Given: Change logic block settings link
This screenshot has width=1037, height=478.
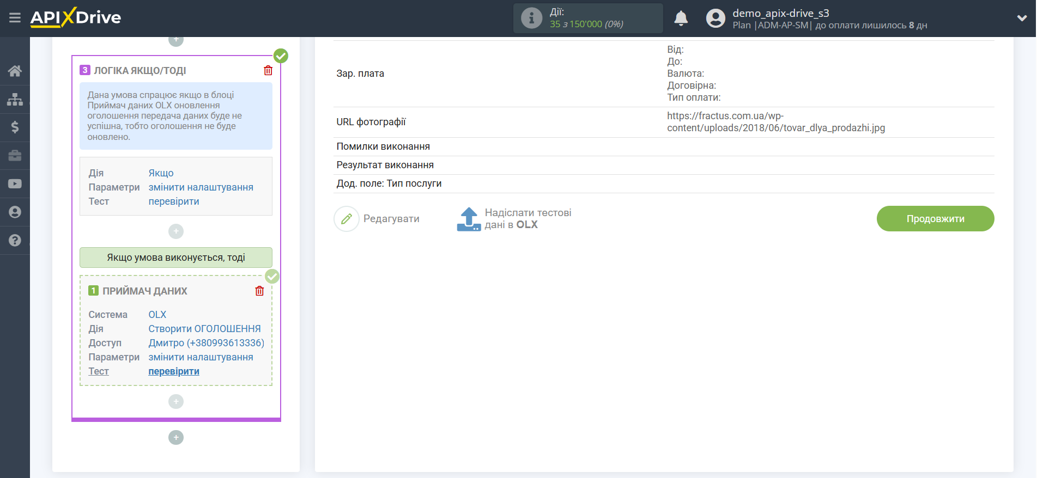Looking at the screenshot, I should click(x=201, y=187).
